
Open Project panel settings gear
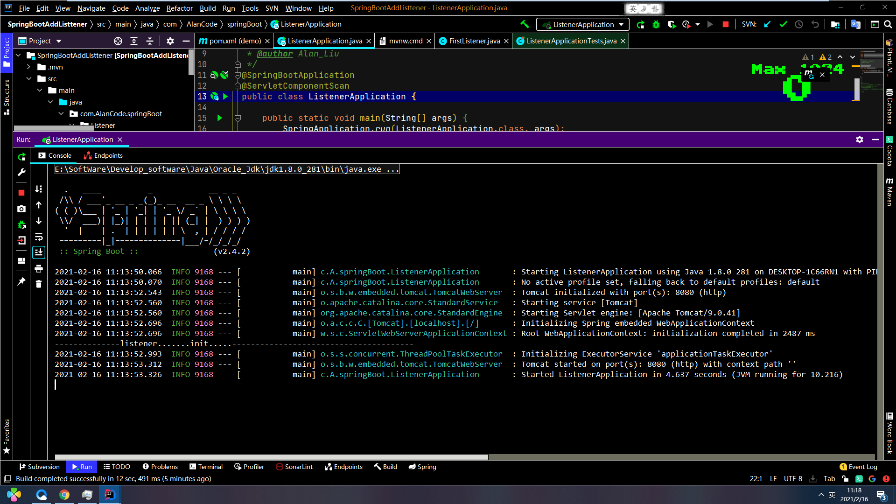[x=170, y=41]
